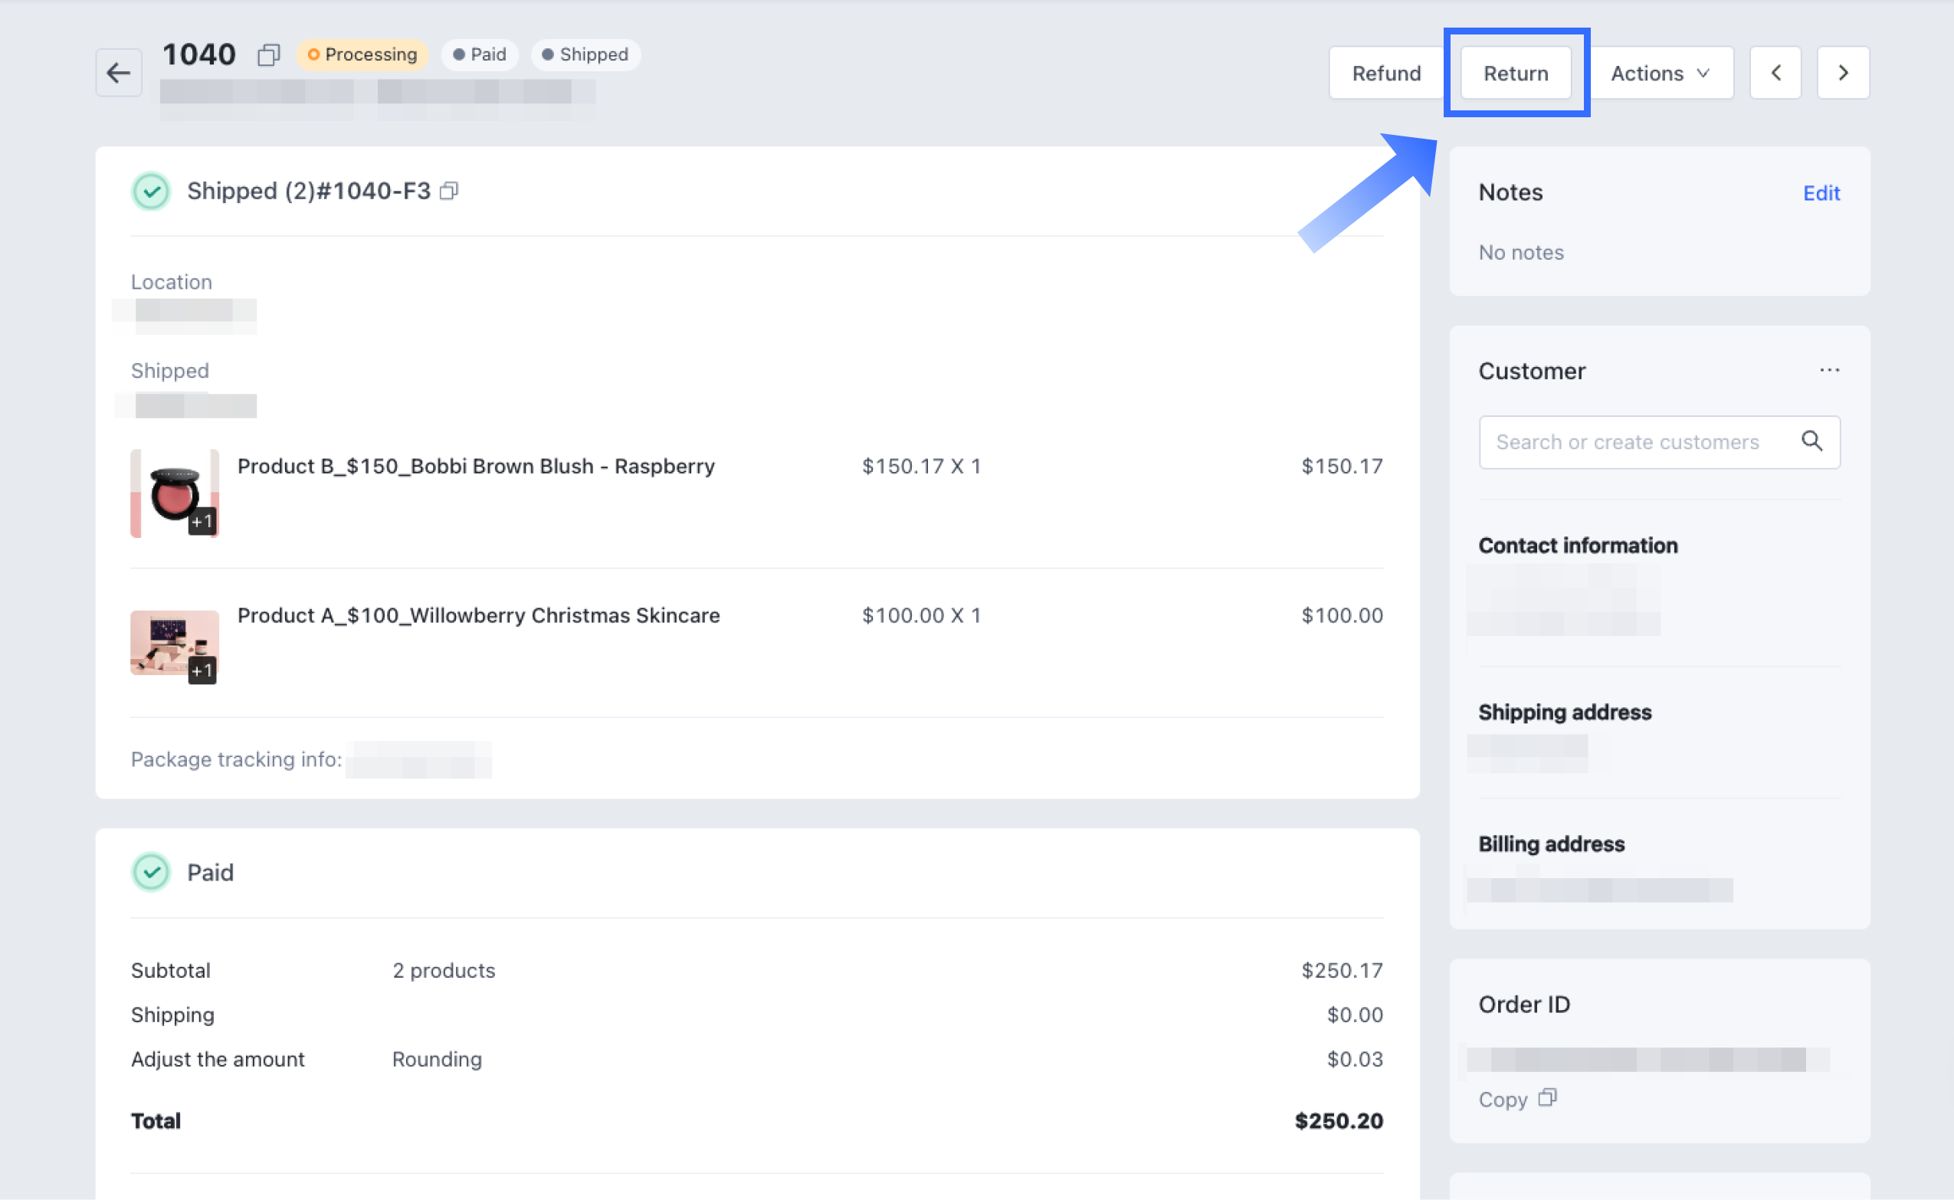
Task: Click the Shipped status badge
Action: [x=585, y=54]
